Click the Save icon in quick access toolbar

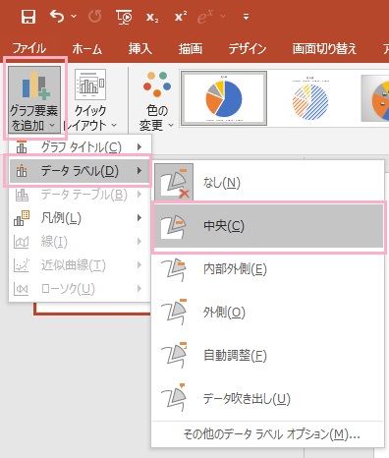pyautogui.click(x=28, y=17)
